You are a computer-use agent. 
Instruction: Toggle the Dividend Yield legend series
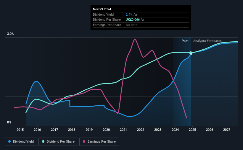coord(21,142)
